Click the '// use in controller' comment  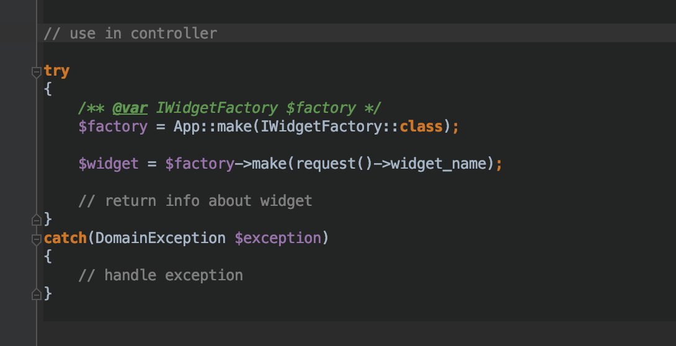(x=130, y=33)
